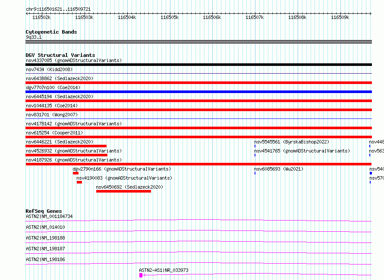Open the nsv6085693 (Wu2021) label
Viewport: 384px width, 280px height.
[279, 169]
